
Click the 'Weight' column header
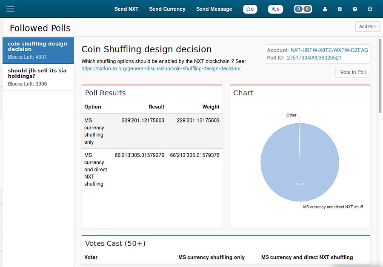click(211, 107)
